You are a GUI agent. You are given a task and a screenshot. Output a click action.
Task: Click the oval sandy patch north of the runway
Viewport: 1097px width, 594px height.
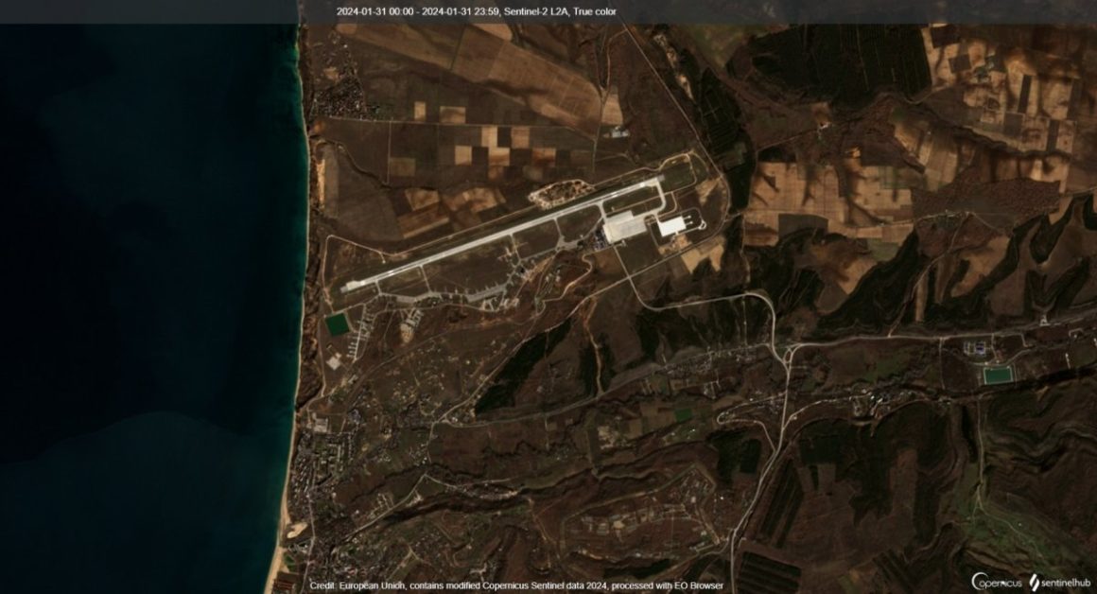(559, 194)
